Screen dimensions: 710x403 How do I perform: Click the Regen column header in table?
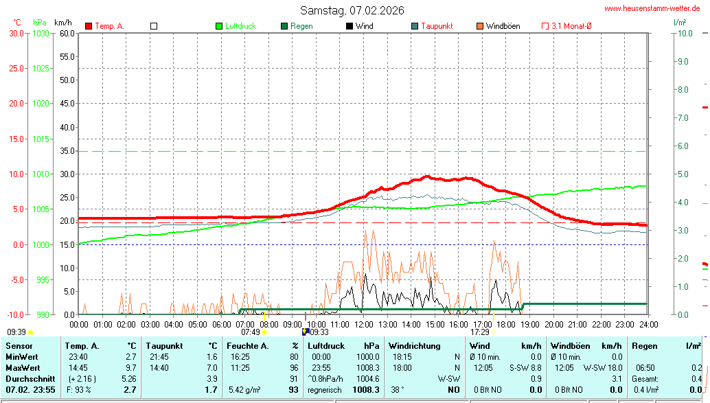tap(643, 346)
